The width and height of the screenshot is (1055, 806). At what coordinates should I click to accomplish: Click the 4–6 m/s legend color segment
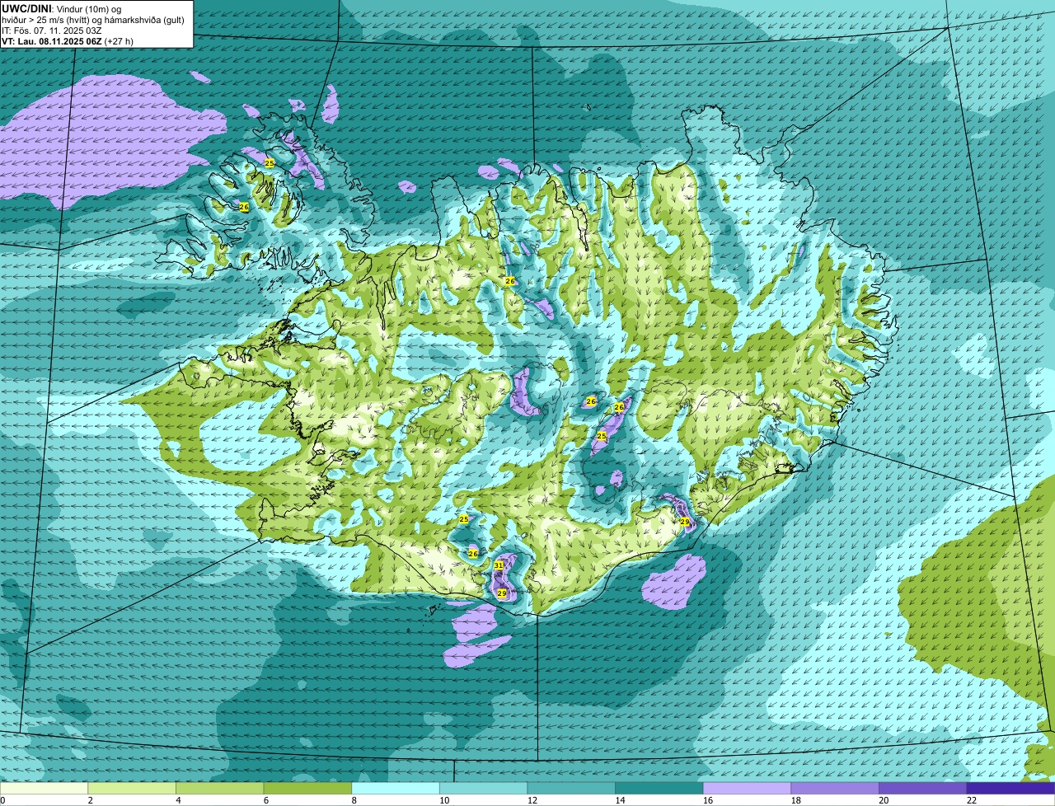point(219,788)
